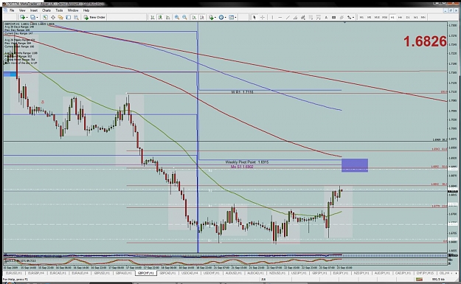Open the View menu
Viewport: 461px width, 284px height.
click(x=22, y=10)
